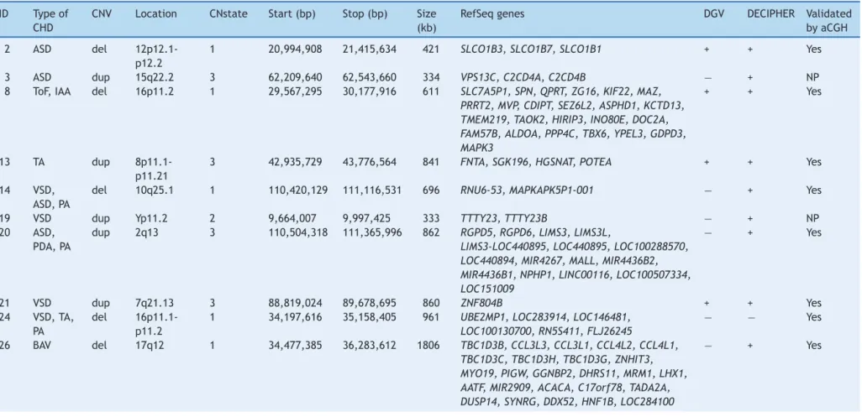Select location cell '17q12'

click(x=150, y=345)
